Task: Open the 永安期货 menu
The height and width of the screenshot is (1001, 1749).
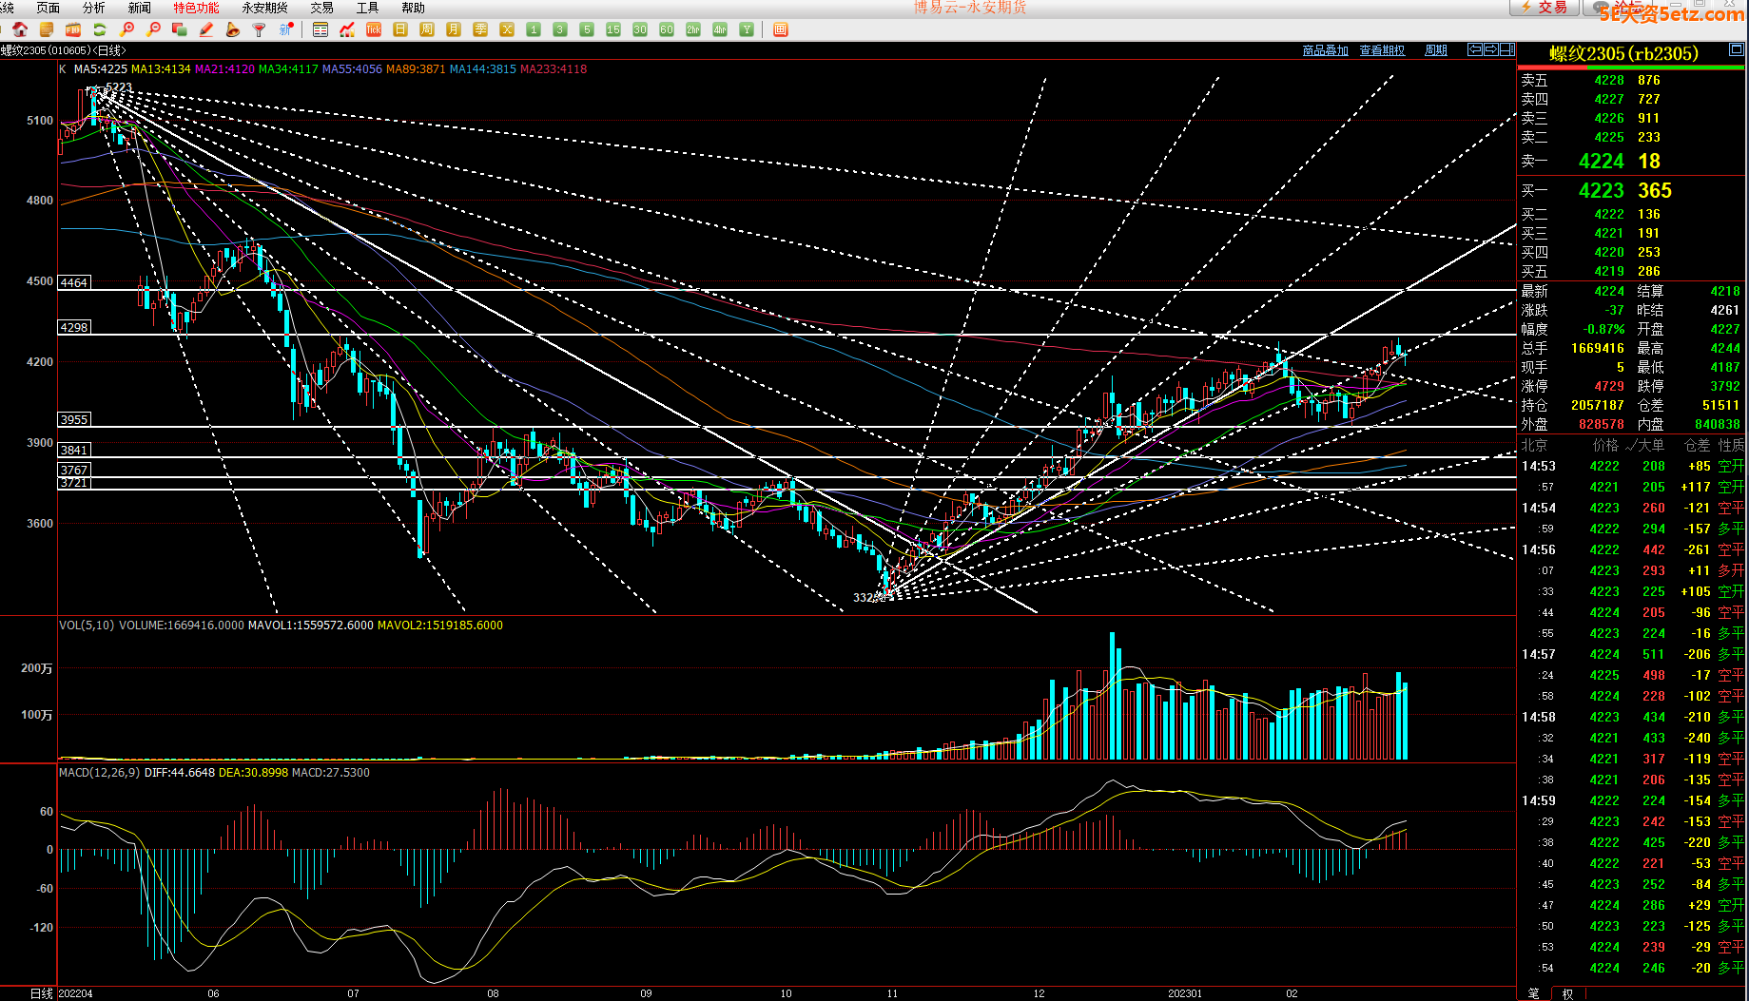Action: tap(264, 8)
